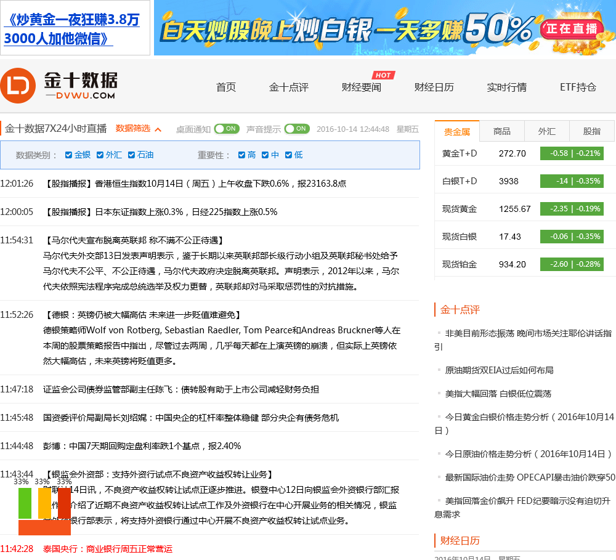Click the wide orange block under the vote bars
The height and width of the screenshot is (560, 616).
44,527
